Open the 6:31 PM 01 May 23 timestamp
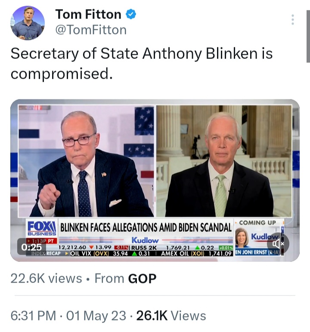This screenshot has width=310, height=332. pos(68,316)
